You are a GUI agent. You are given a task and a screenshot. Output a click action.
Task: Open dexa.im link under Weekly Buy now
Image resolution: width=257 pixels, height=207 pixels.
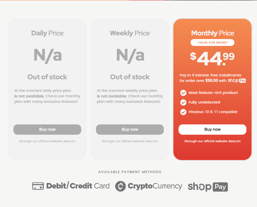pos(130,141)
